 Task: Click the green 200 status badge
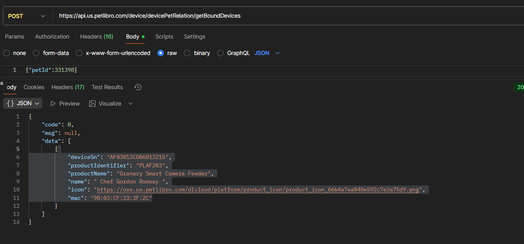(520, 87)
